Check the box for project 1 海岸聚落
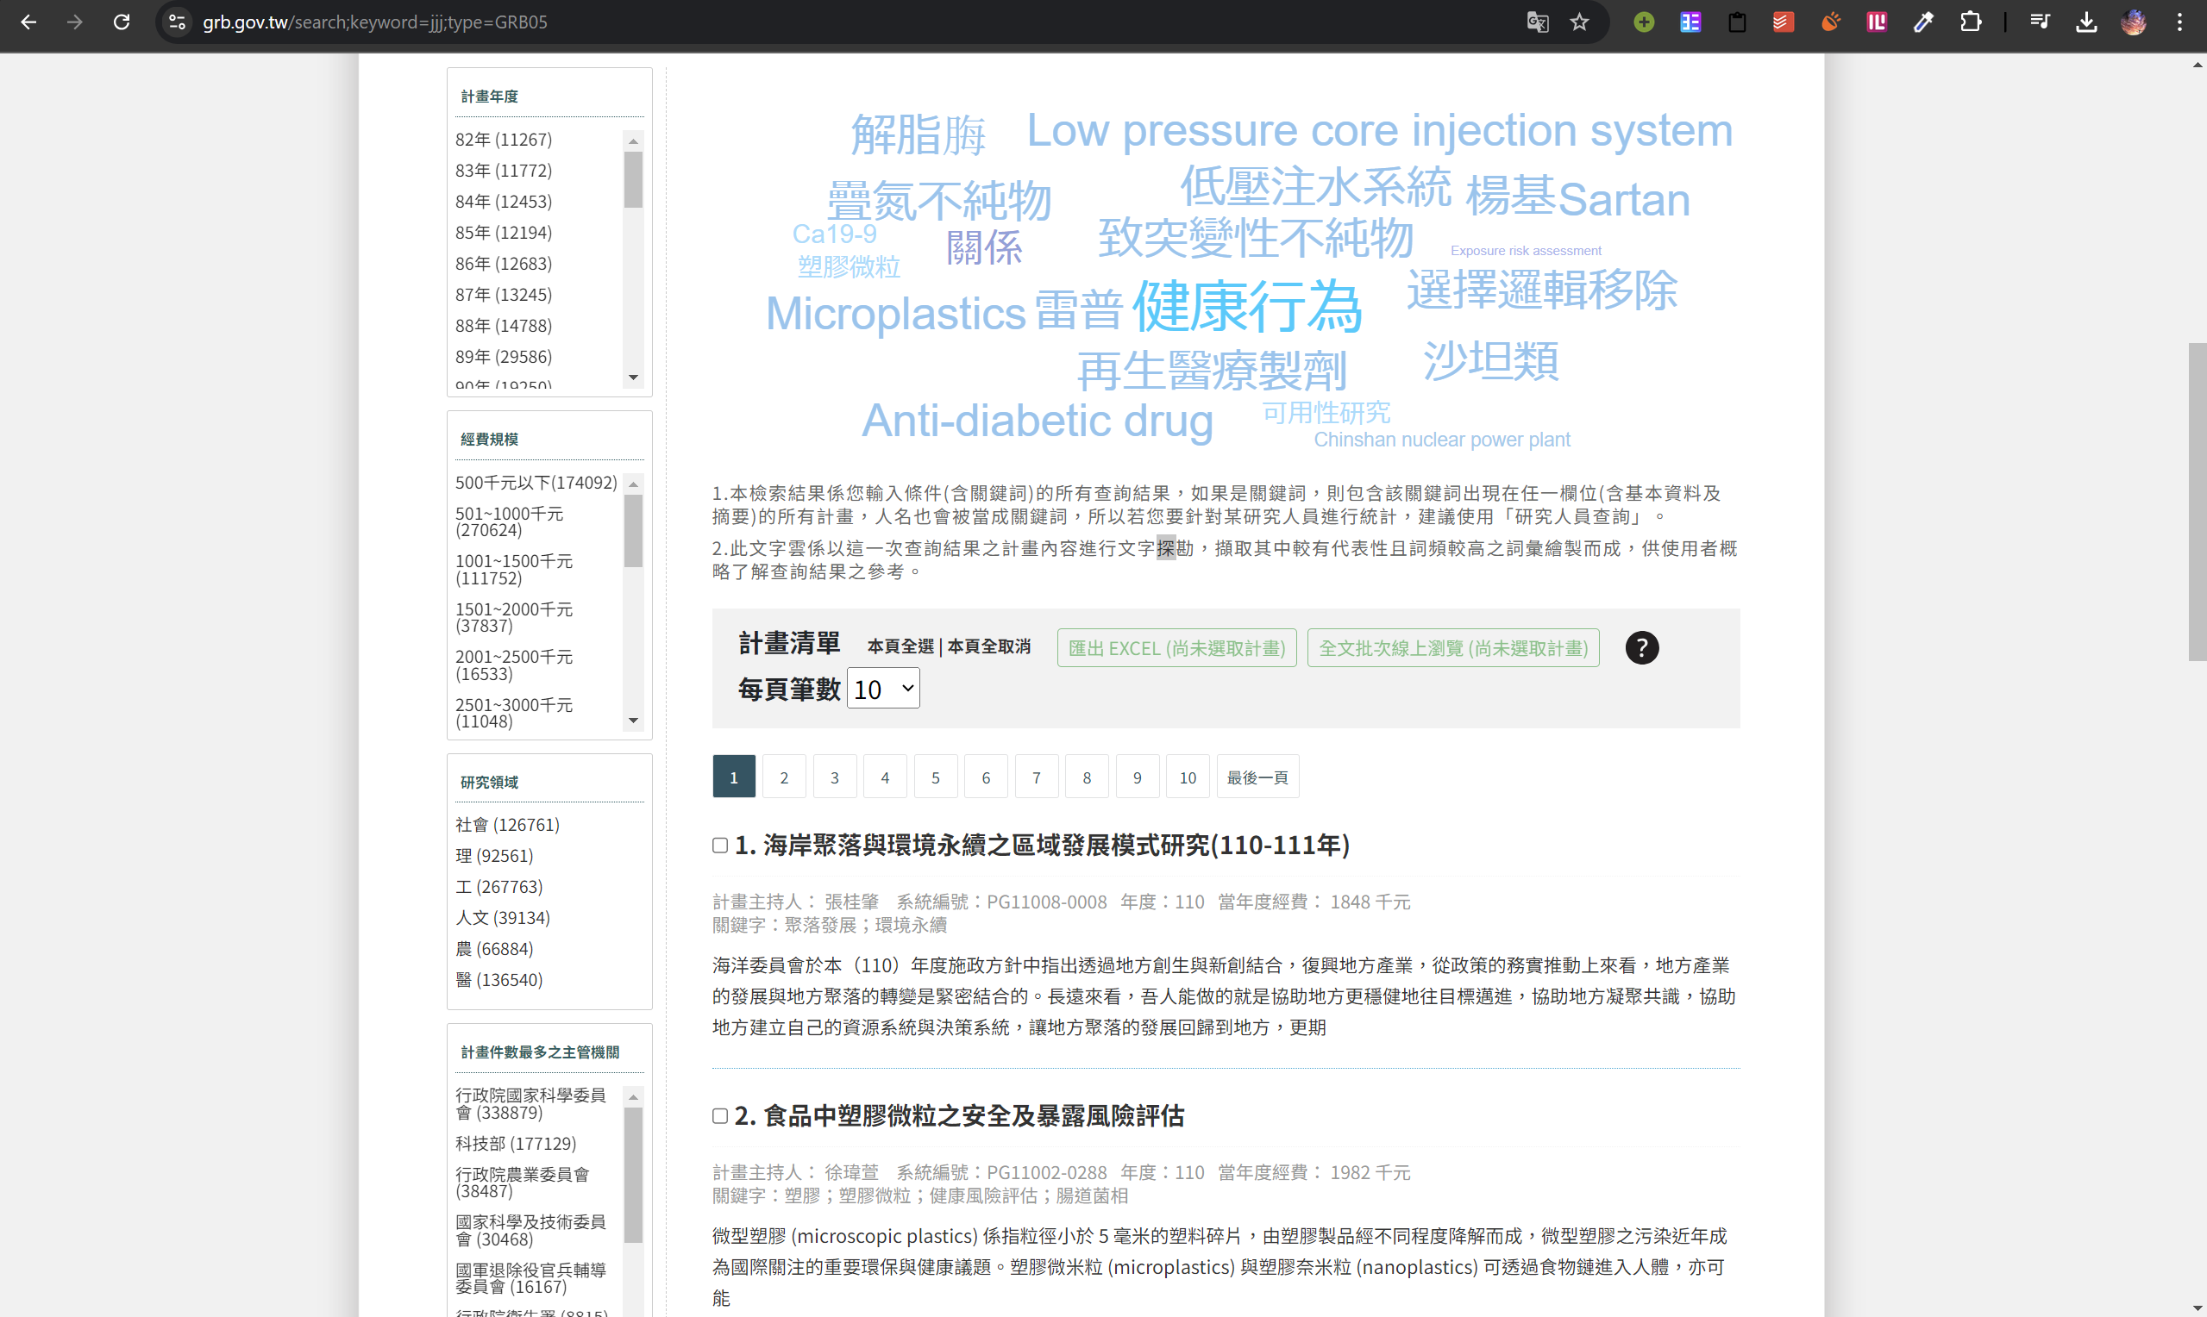Screen dimensions: 2207x1317 point(720,846)
